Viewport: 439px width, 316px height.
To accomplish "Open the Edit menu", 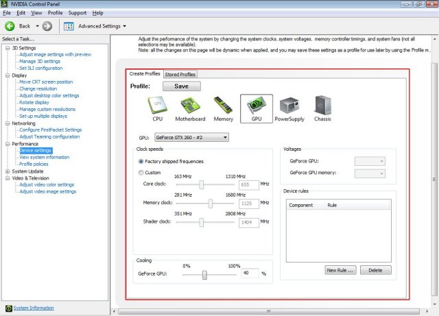I will point(21,13).
